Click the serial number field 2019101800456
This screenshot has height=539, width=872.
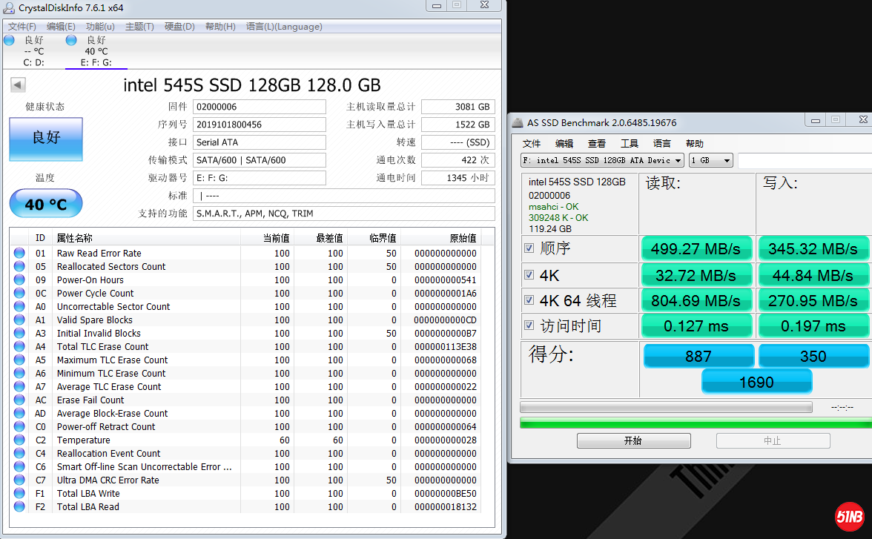[x=260, y=125]
